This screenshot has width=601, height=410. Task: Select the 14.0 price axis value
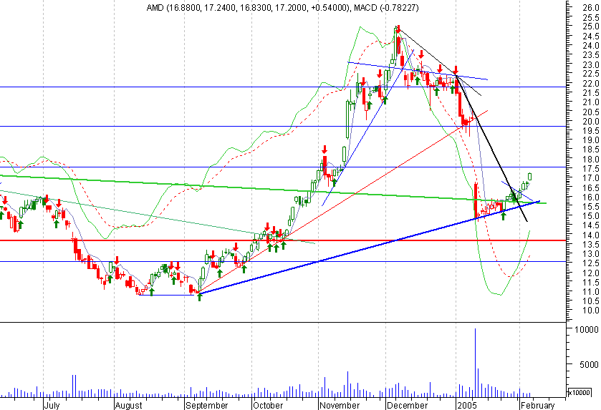591,235
